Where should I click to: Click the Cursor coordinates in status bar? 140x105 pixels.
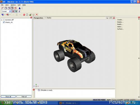[124, 100]
